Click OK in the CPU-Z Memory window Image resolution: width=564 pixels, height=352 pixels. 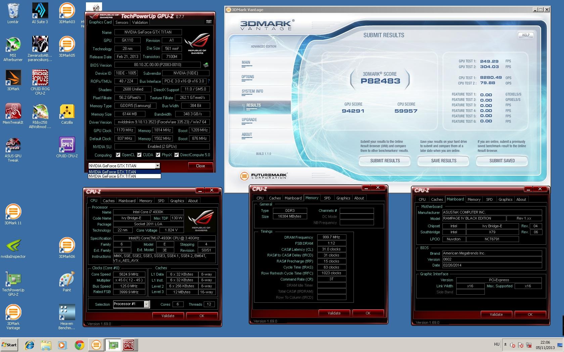pos(368,313)
